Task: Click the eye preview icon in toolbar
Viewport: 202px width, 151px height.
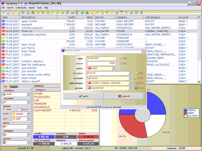Action: click(3, 12)
